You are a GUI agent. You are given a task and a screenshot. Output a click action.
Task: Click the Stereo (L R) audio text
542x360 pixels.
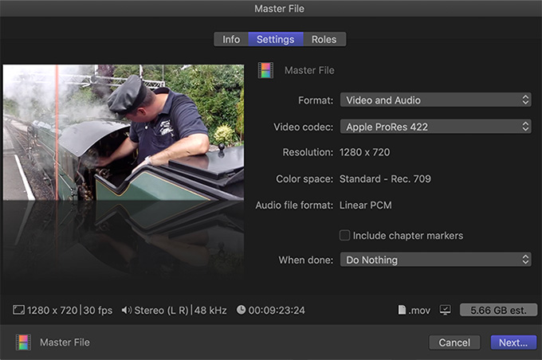[x=161, y=311]
